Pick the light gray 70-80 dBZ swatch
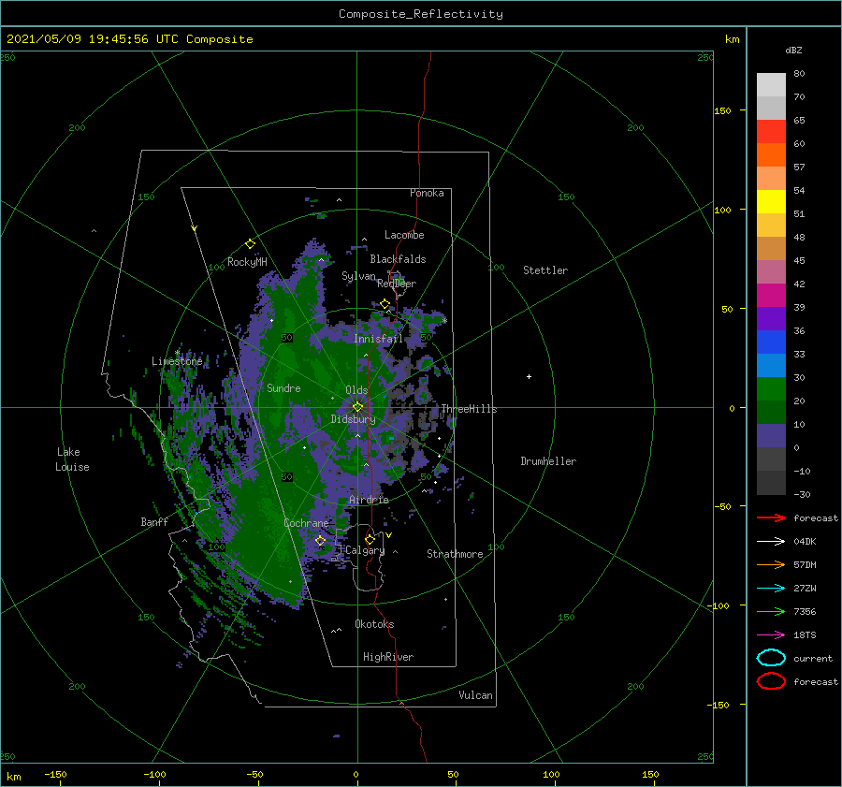This screenshot has width=842, height=787. click(x=771, y=85)
